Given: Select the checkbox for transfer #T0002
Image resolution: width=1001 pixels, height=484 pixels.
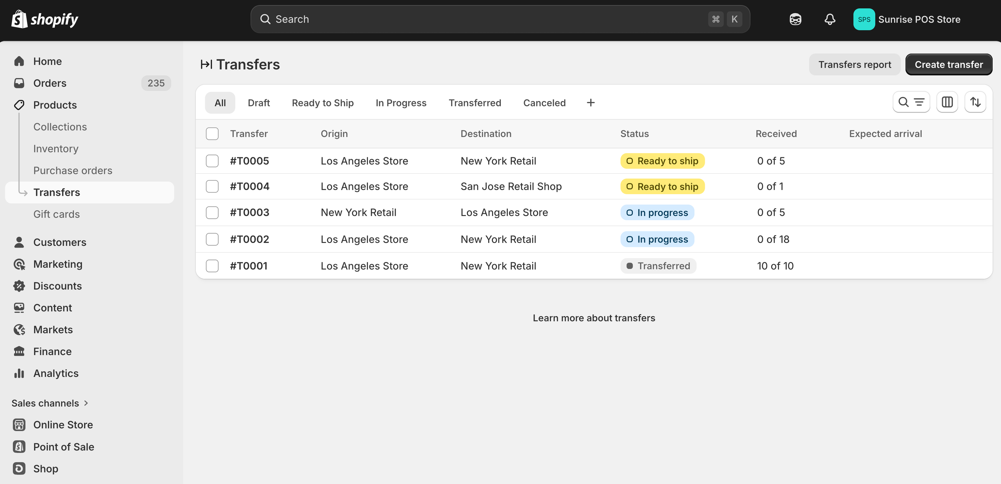Looking at the screenshot, I should tap(212, 239).
